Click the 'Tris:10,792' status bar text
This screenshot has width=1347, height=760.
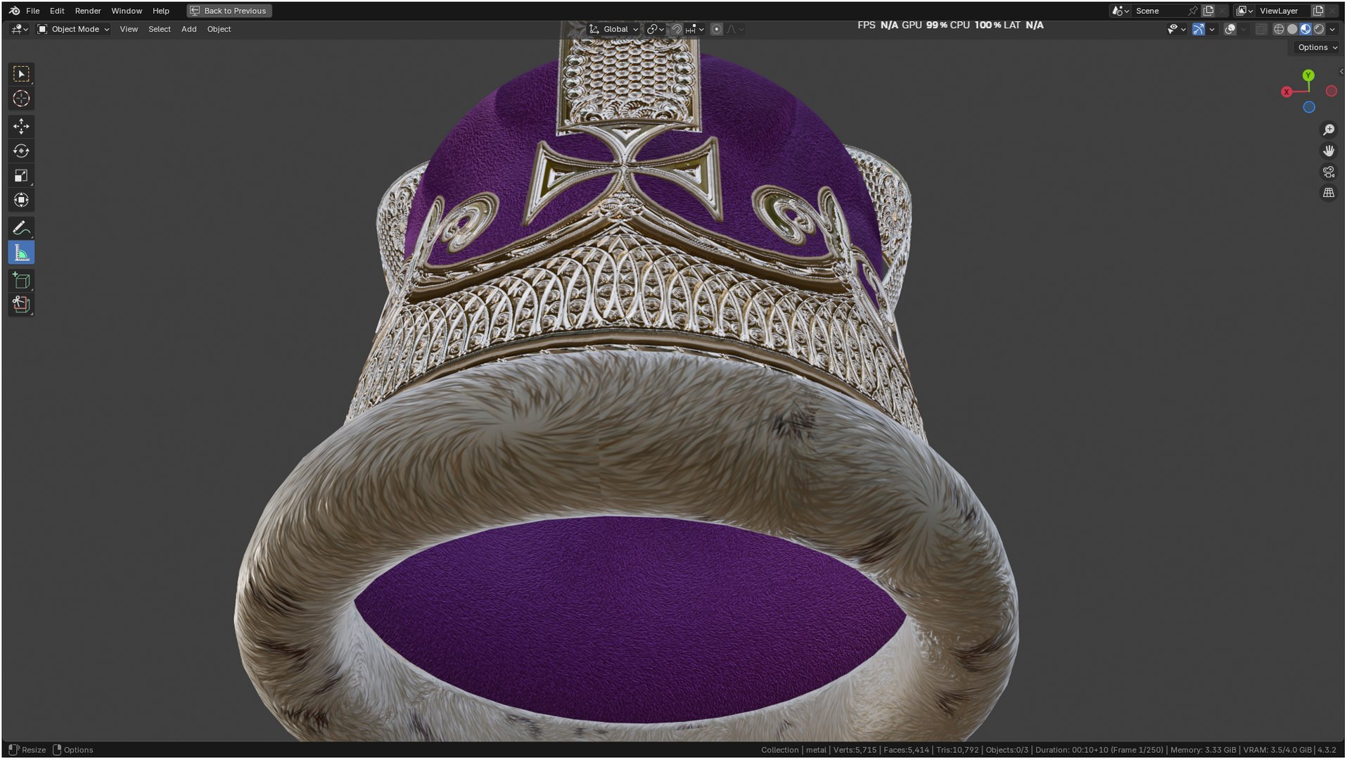click(957, 750)
